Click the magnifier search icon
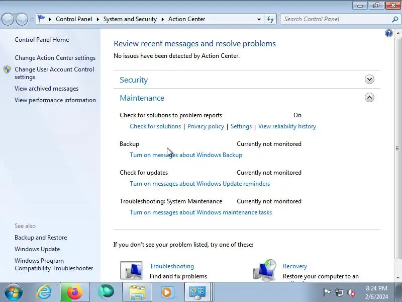The image size is (402, 302). point(395,19)
